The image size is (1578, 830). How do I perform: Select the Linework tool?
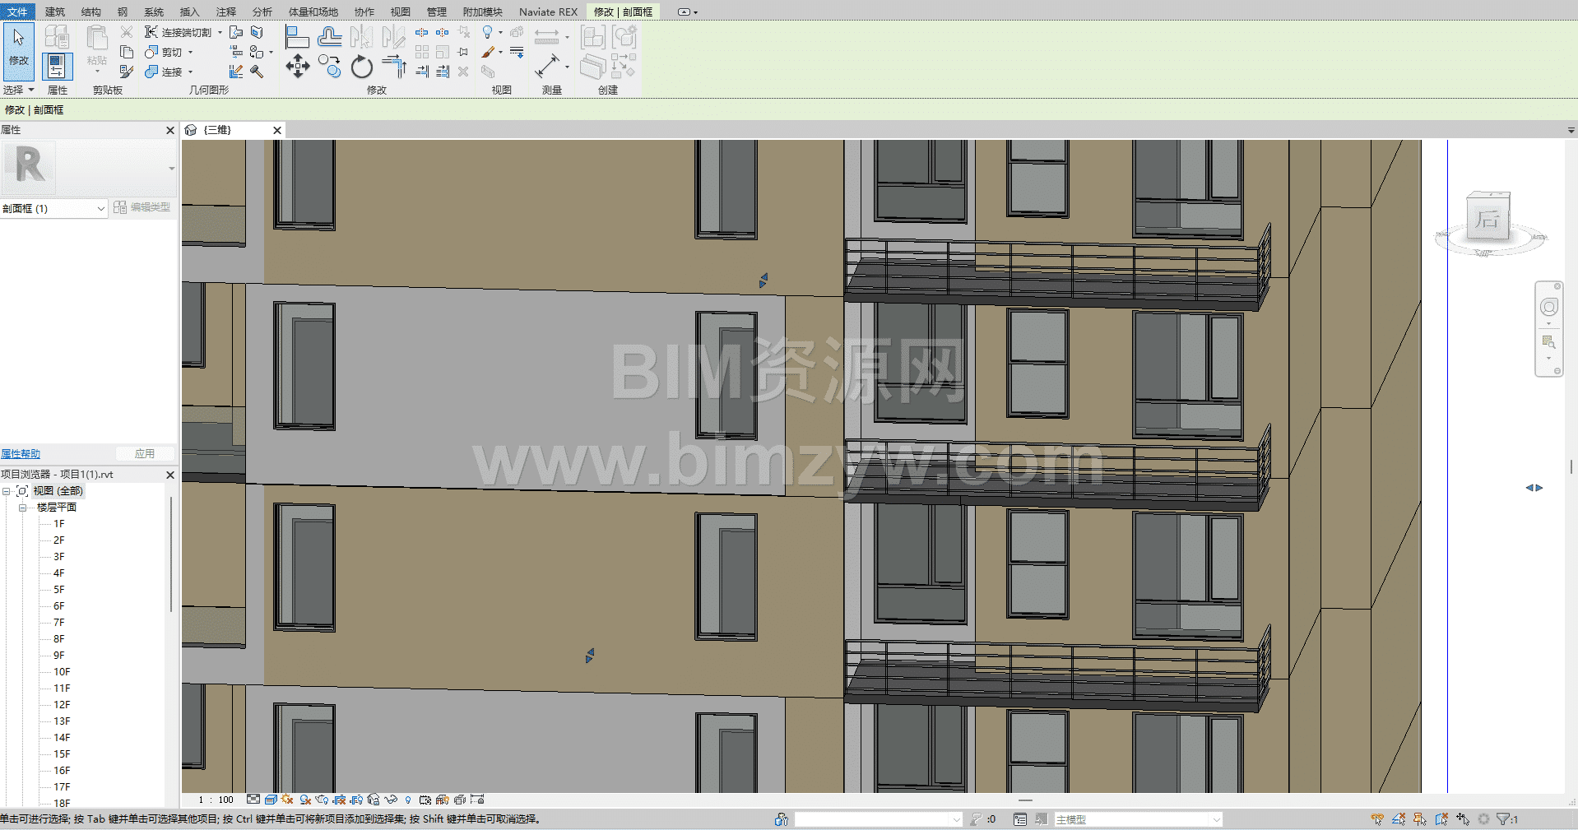pos(517,52)
